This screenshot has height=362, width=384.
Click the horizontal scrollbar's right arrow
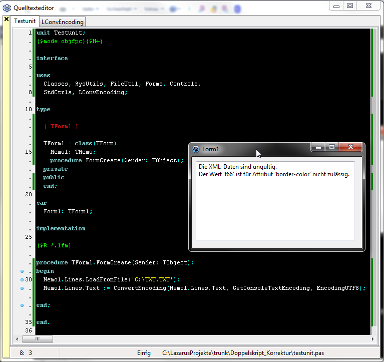click(x=371, y=339)
